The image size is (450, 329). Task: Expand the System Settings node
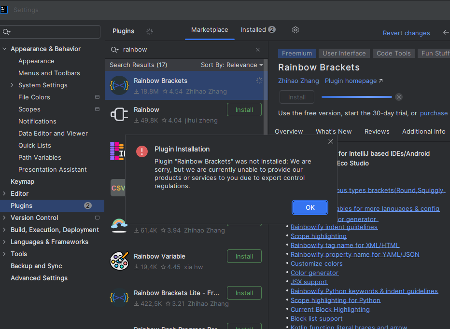[x=12, y=85]
